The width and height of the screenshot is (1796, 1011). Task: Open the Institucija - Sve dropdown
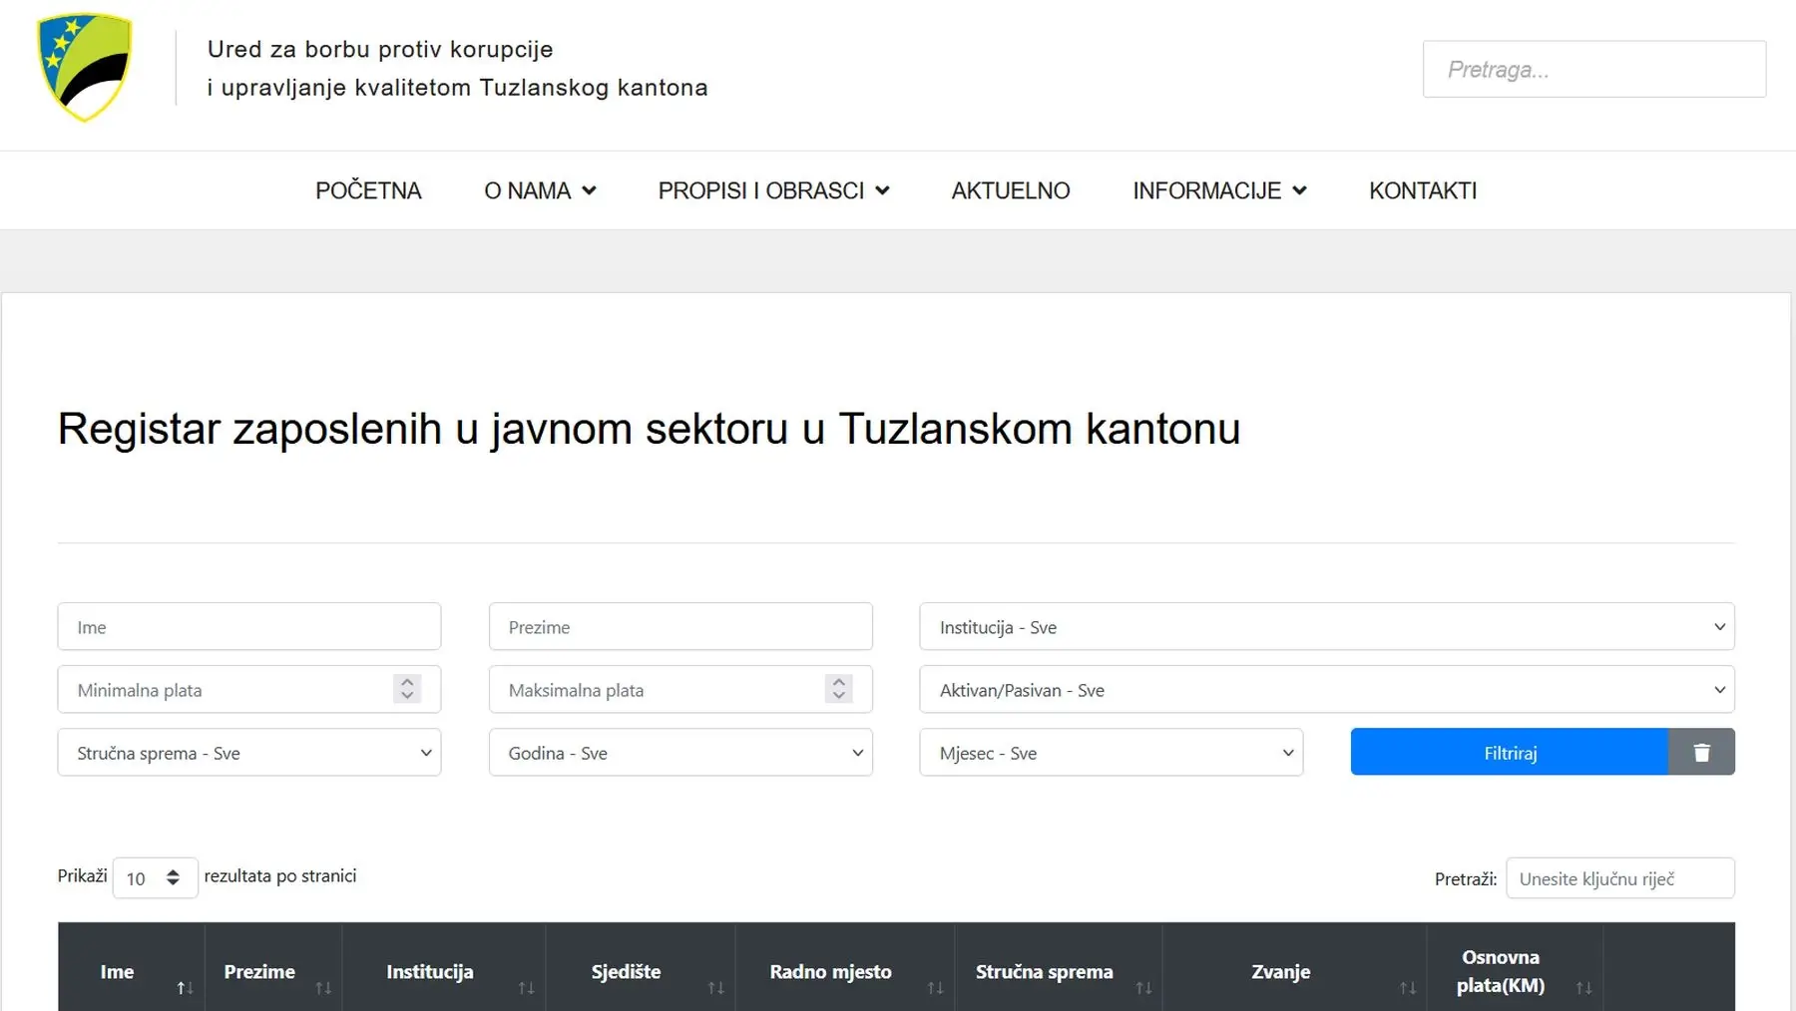(x=1327, y=627)
